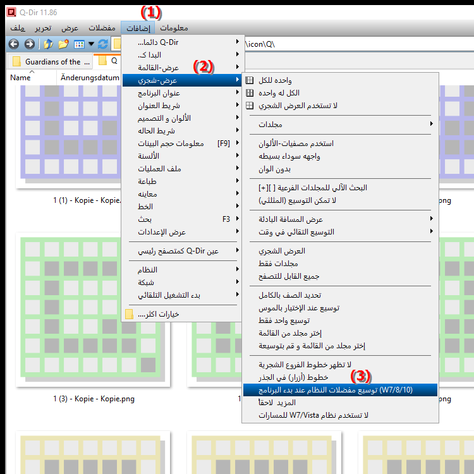Click the folder icon beside خيارات اكثر

129,314
